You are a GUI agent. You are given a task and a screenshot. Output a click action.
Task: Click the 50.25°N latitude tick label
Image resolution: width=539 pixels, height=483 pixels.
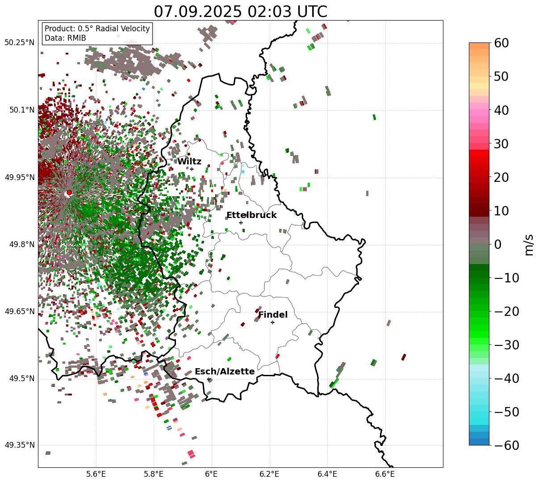coord(19,42)
